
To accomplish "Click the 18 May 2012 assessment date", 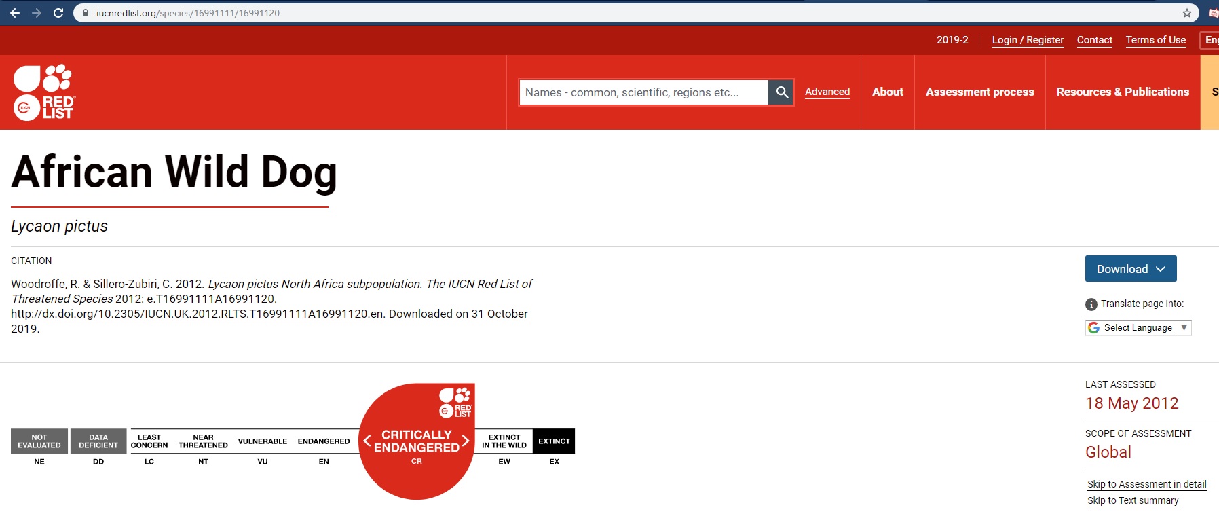I will click(1132, 403).
